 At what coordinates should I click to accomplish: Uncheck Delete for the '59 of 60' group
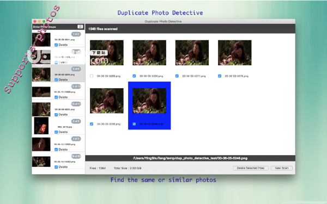pos(56,167)
